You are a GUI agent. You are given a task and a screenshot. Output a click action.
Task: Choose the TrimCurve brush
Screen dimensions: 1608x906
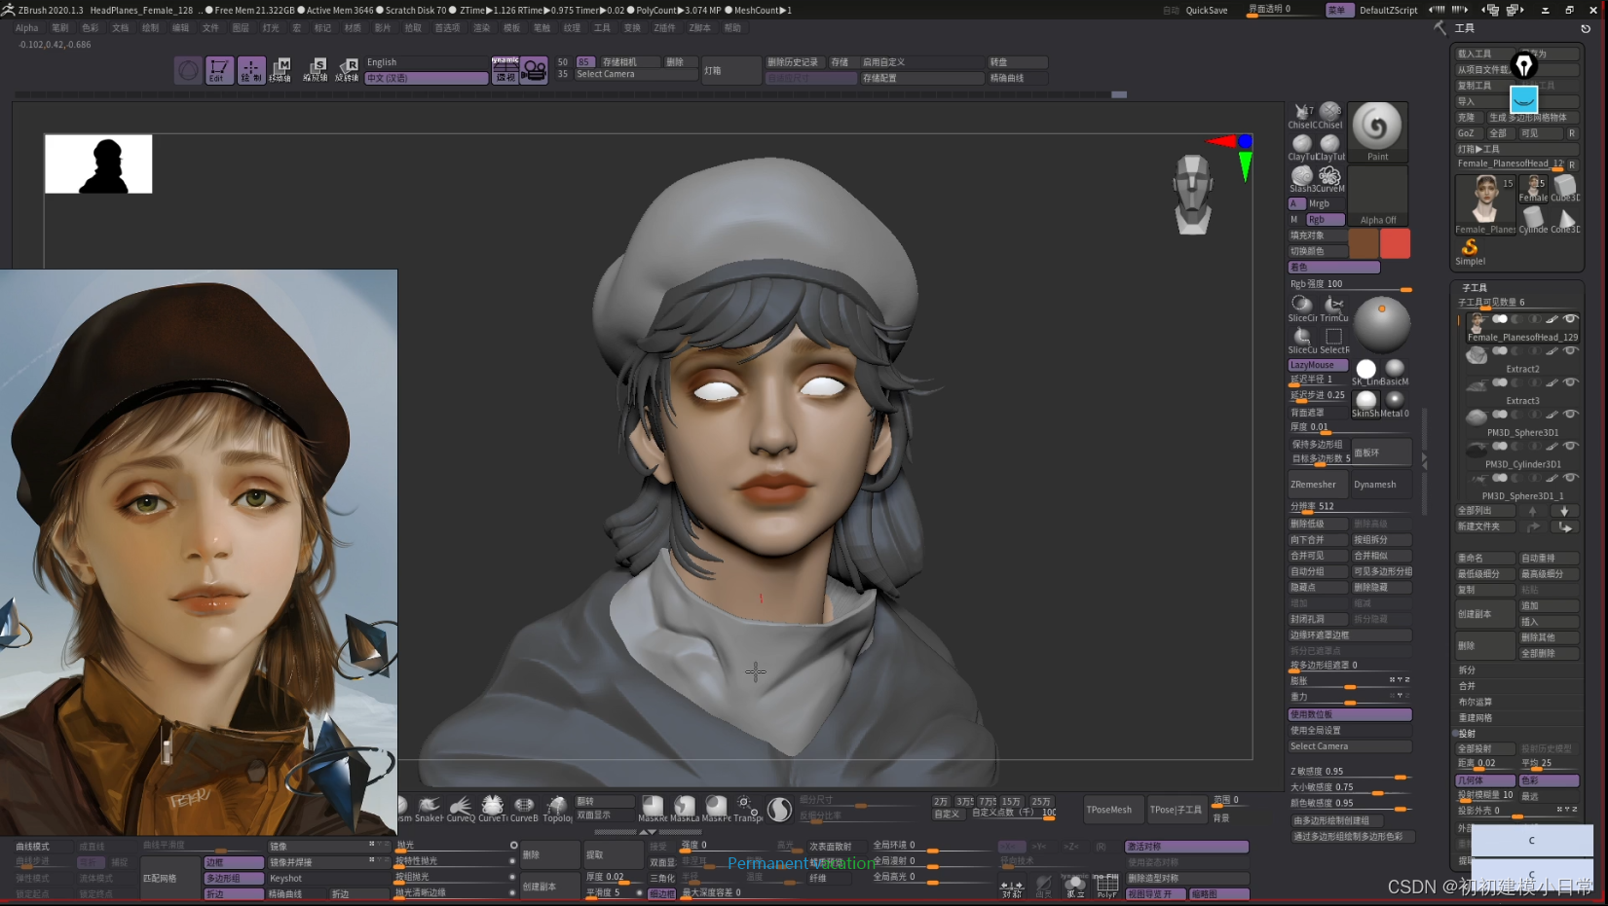point(1333,308)
